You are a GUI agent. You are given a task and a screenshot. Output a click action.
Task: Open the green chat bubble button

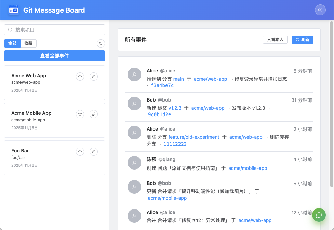click(x=319, y=215)
